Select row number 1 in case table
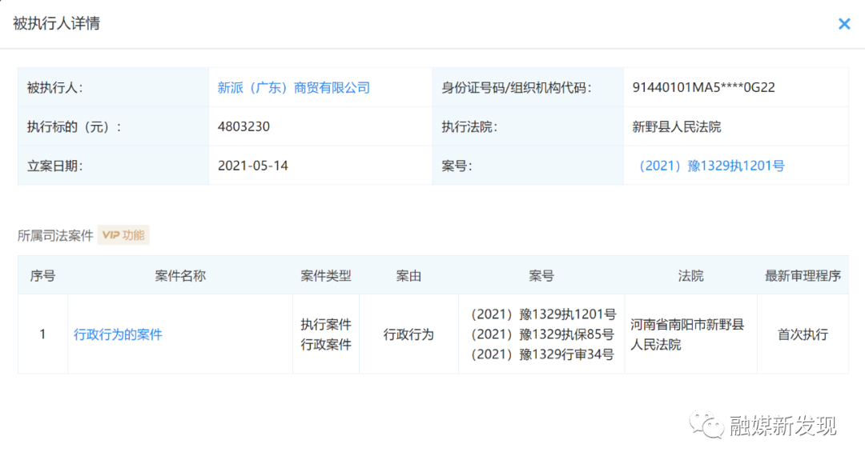Viewport: 865px width, 464px height. [x=42, y=334]
